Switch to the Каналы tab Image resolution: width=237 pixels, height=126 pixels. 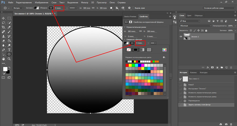[194, 72]
